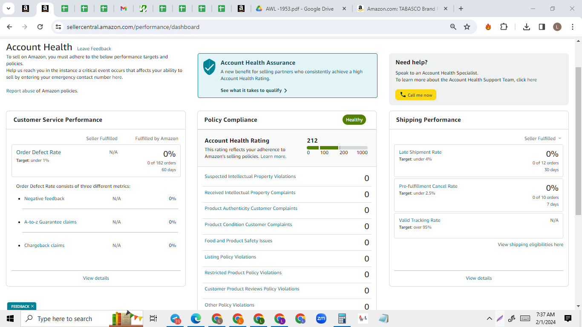Viewport: 582px width, 327px height.
Task: Open a new browser tab
Action: coord(461,9)
